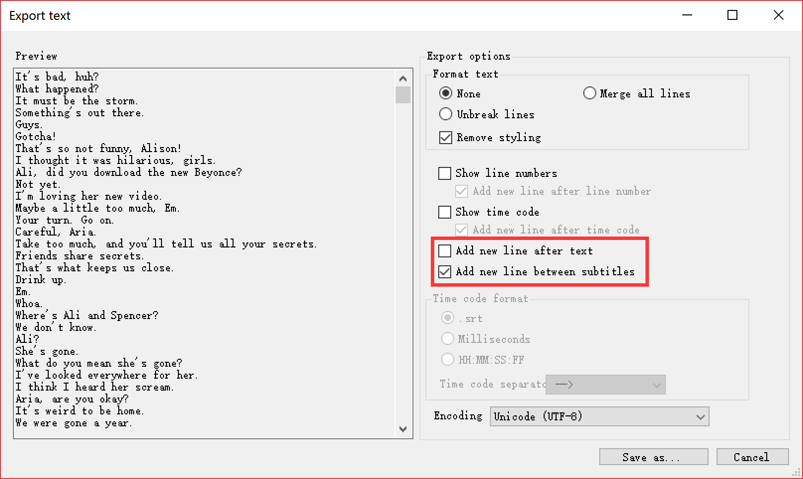Click the preview scrollbar down arrow
Image resolution: width=803 pixels, height=479 pixels.
click(x=403, y=429)
